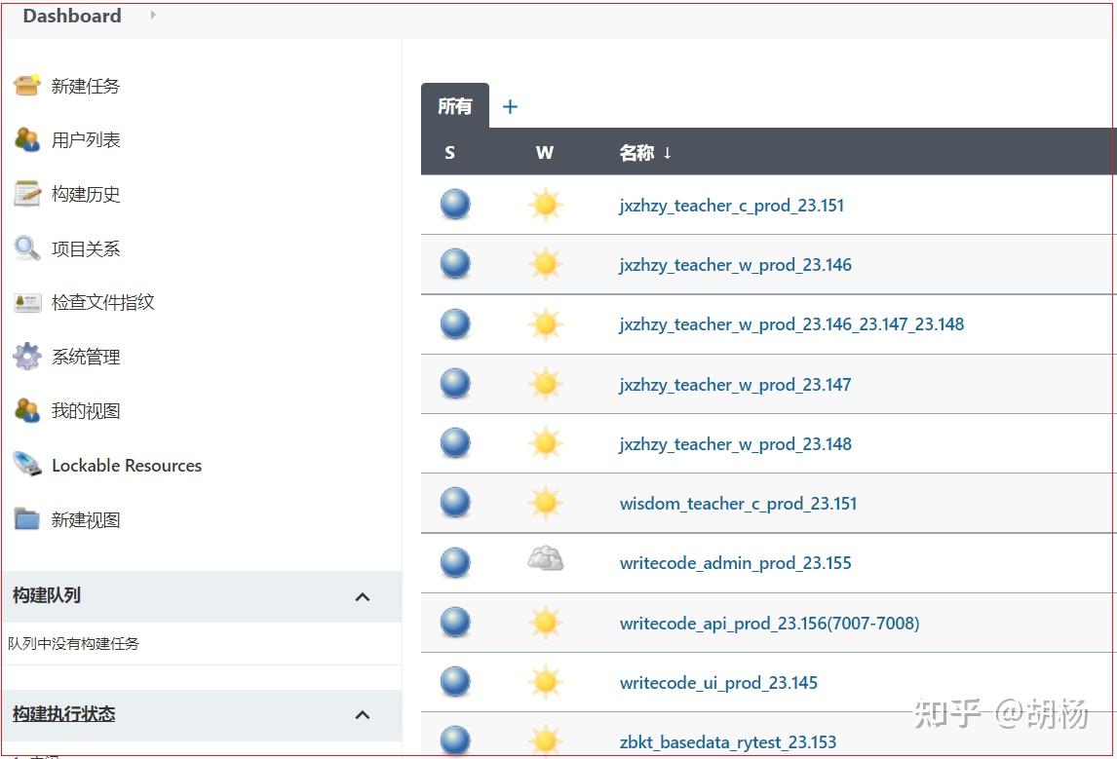Open 构建历史 in sidebar
Screen dimensions: 1117x759
(x=86, y=195)
